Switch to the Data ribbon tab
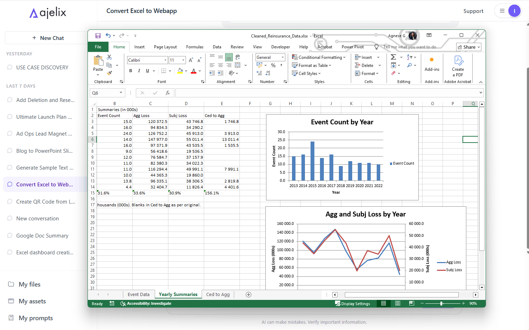Image resolution: width=529 pixels, height=330 pixels. click(x=217, y=47)
